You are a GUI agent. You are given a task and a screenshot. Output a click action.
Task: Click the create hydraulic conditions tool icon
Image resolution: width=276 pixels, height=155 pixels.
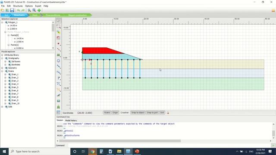(59, 84)
